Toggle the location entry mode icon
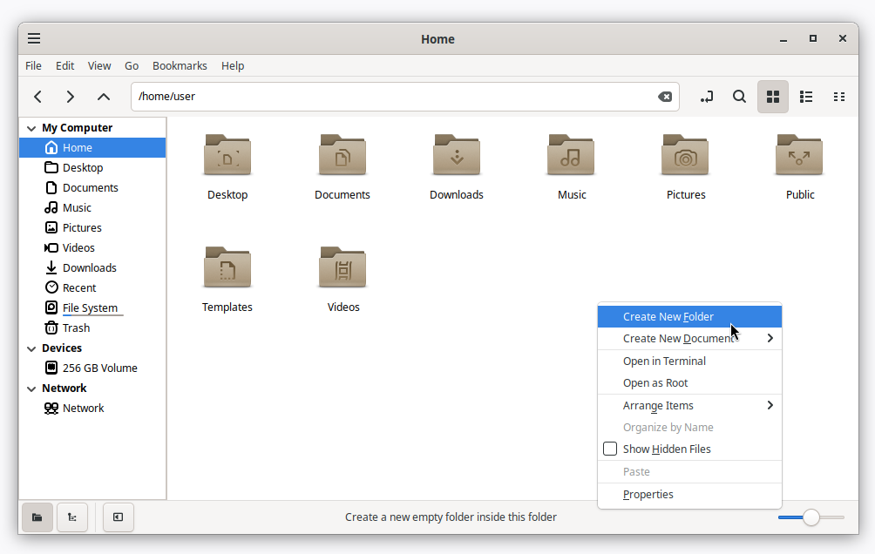The image size is (875, 554). pos(707,97)
